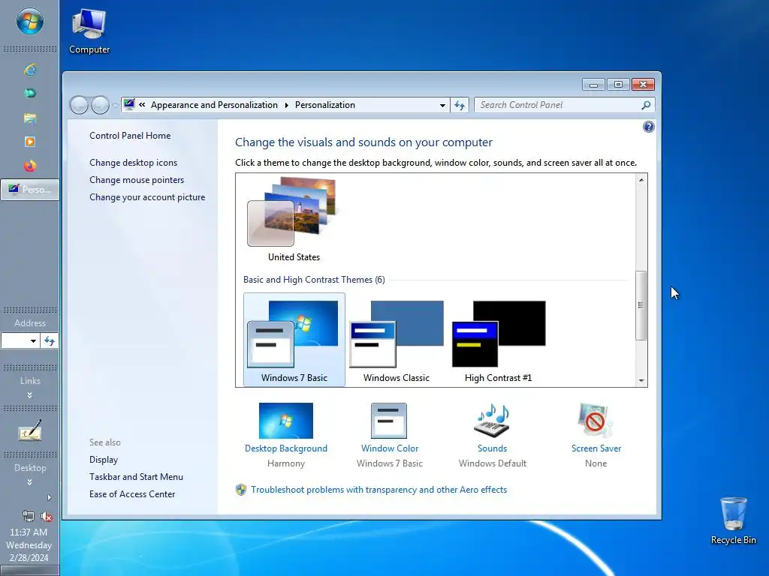769x576 pixels.
Task: Select the Windows Classic theme
Action: click(x=397, y=340)
